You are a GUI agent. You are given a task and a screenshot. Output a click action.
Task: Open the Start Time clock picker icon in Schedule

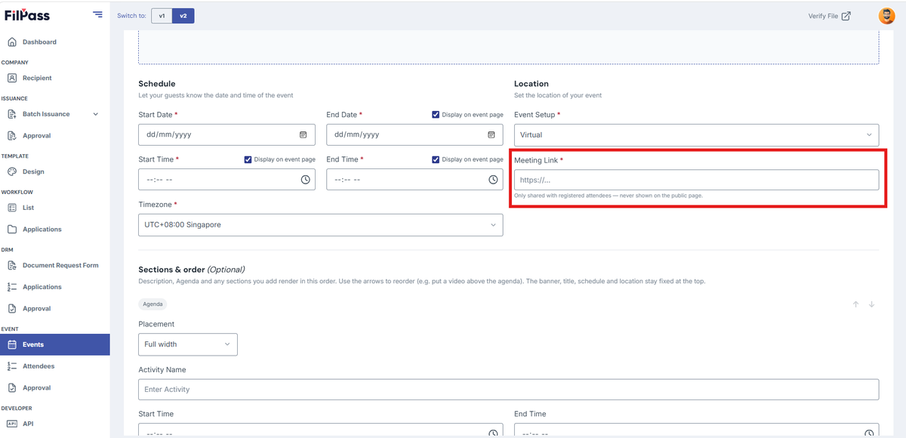[x=305, y=180]
